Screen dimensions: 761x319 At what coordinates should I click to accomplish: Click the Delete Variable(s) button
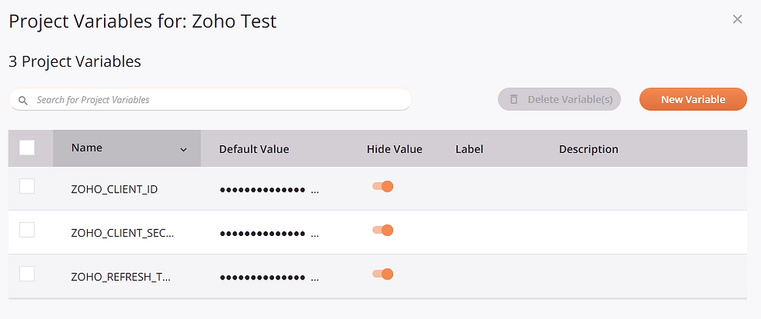pyautogui.click(x=559, y=99)
